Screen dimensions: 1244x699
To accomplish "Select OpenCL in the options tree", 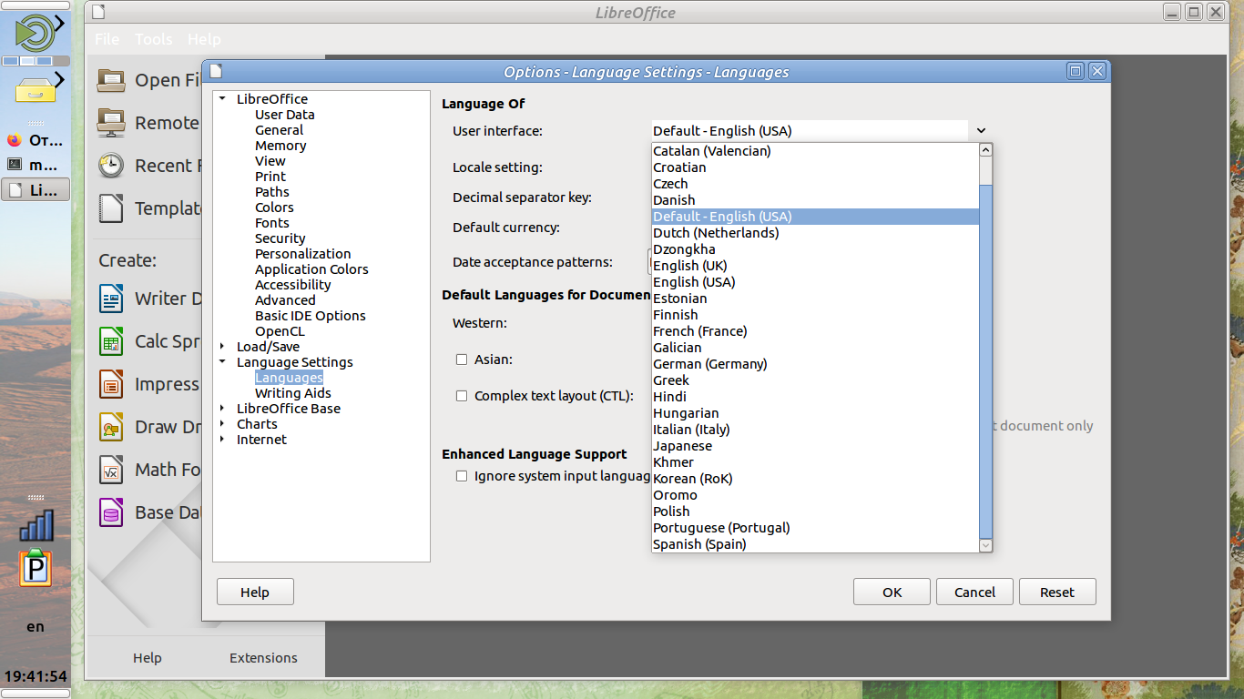I will (x=280, y=331).
